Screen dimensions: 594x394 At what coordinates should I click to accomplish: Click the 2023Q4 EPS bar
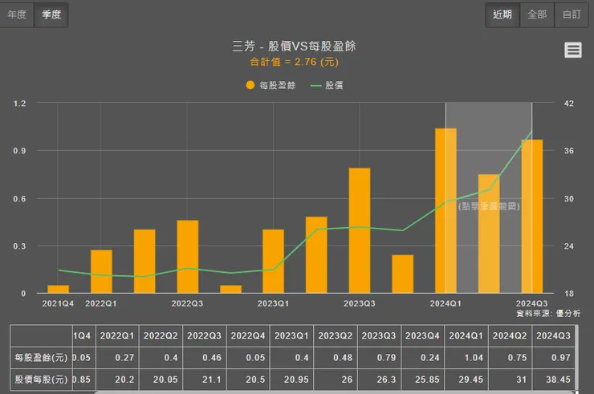tap(402, 274)
